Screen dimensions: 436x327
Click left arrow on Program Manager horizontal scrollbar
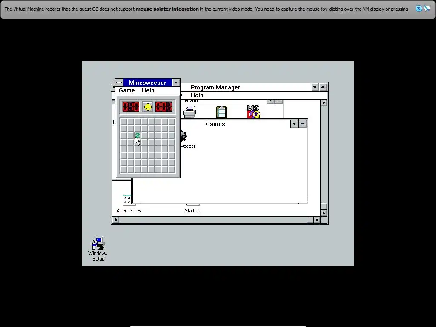click(x=116, y=220)
